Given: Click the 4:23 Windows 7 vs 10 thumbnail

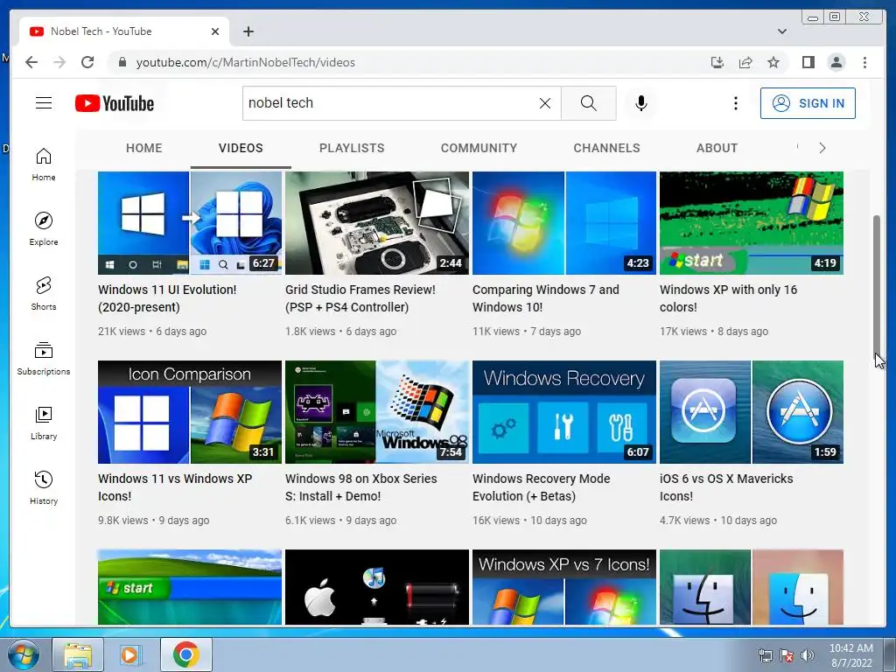Looking at the screenshot, I should point(564,223).
